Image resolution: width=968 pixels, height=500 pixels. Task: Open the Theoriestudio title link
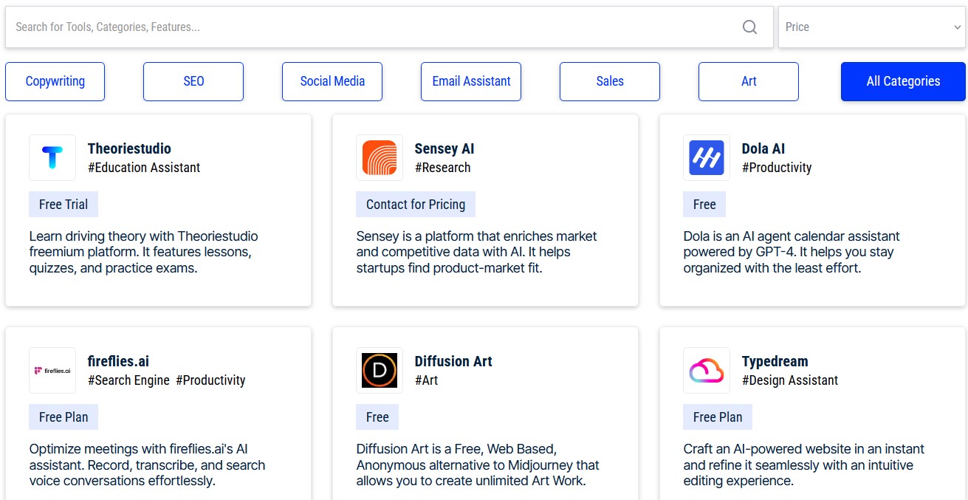click(x=129, y=148)
